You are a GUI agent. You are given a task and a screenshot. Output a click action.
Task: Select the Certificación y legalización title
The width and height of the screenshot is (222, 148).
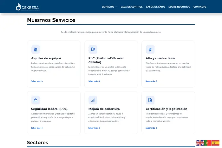(x=166, y=109)
